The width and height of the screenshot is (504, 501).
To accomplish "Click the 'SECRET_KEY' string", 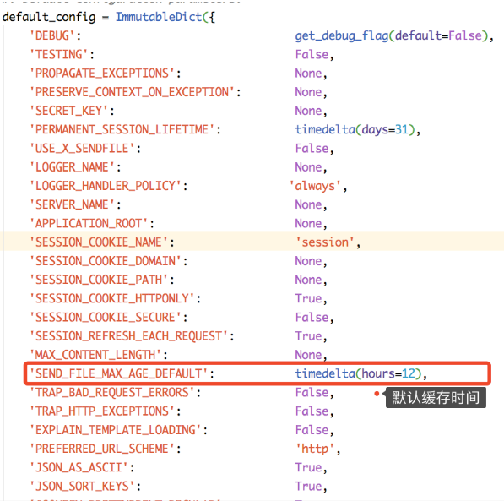I will click(x=68, y=111).
